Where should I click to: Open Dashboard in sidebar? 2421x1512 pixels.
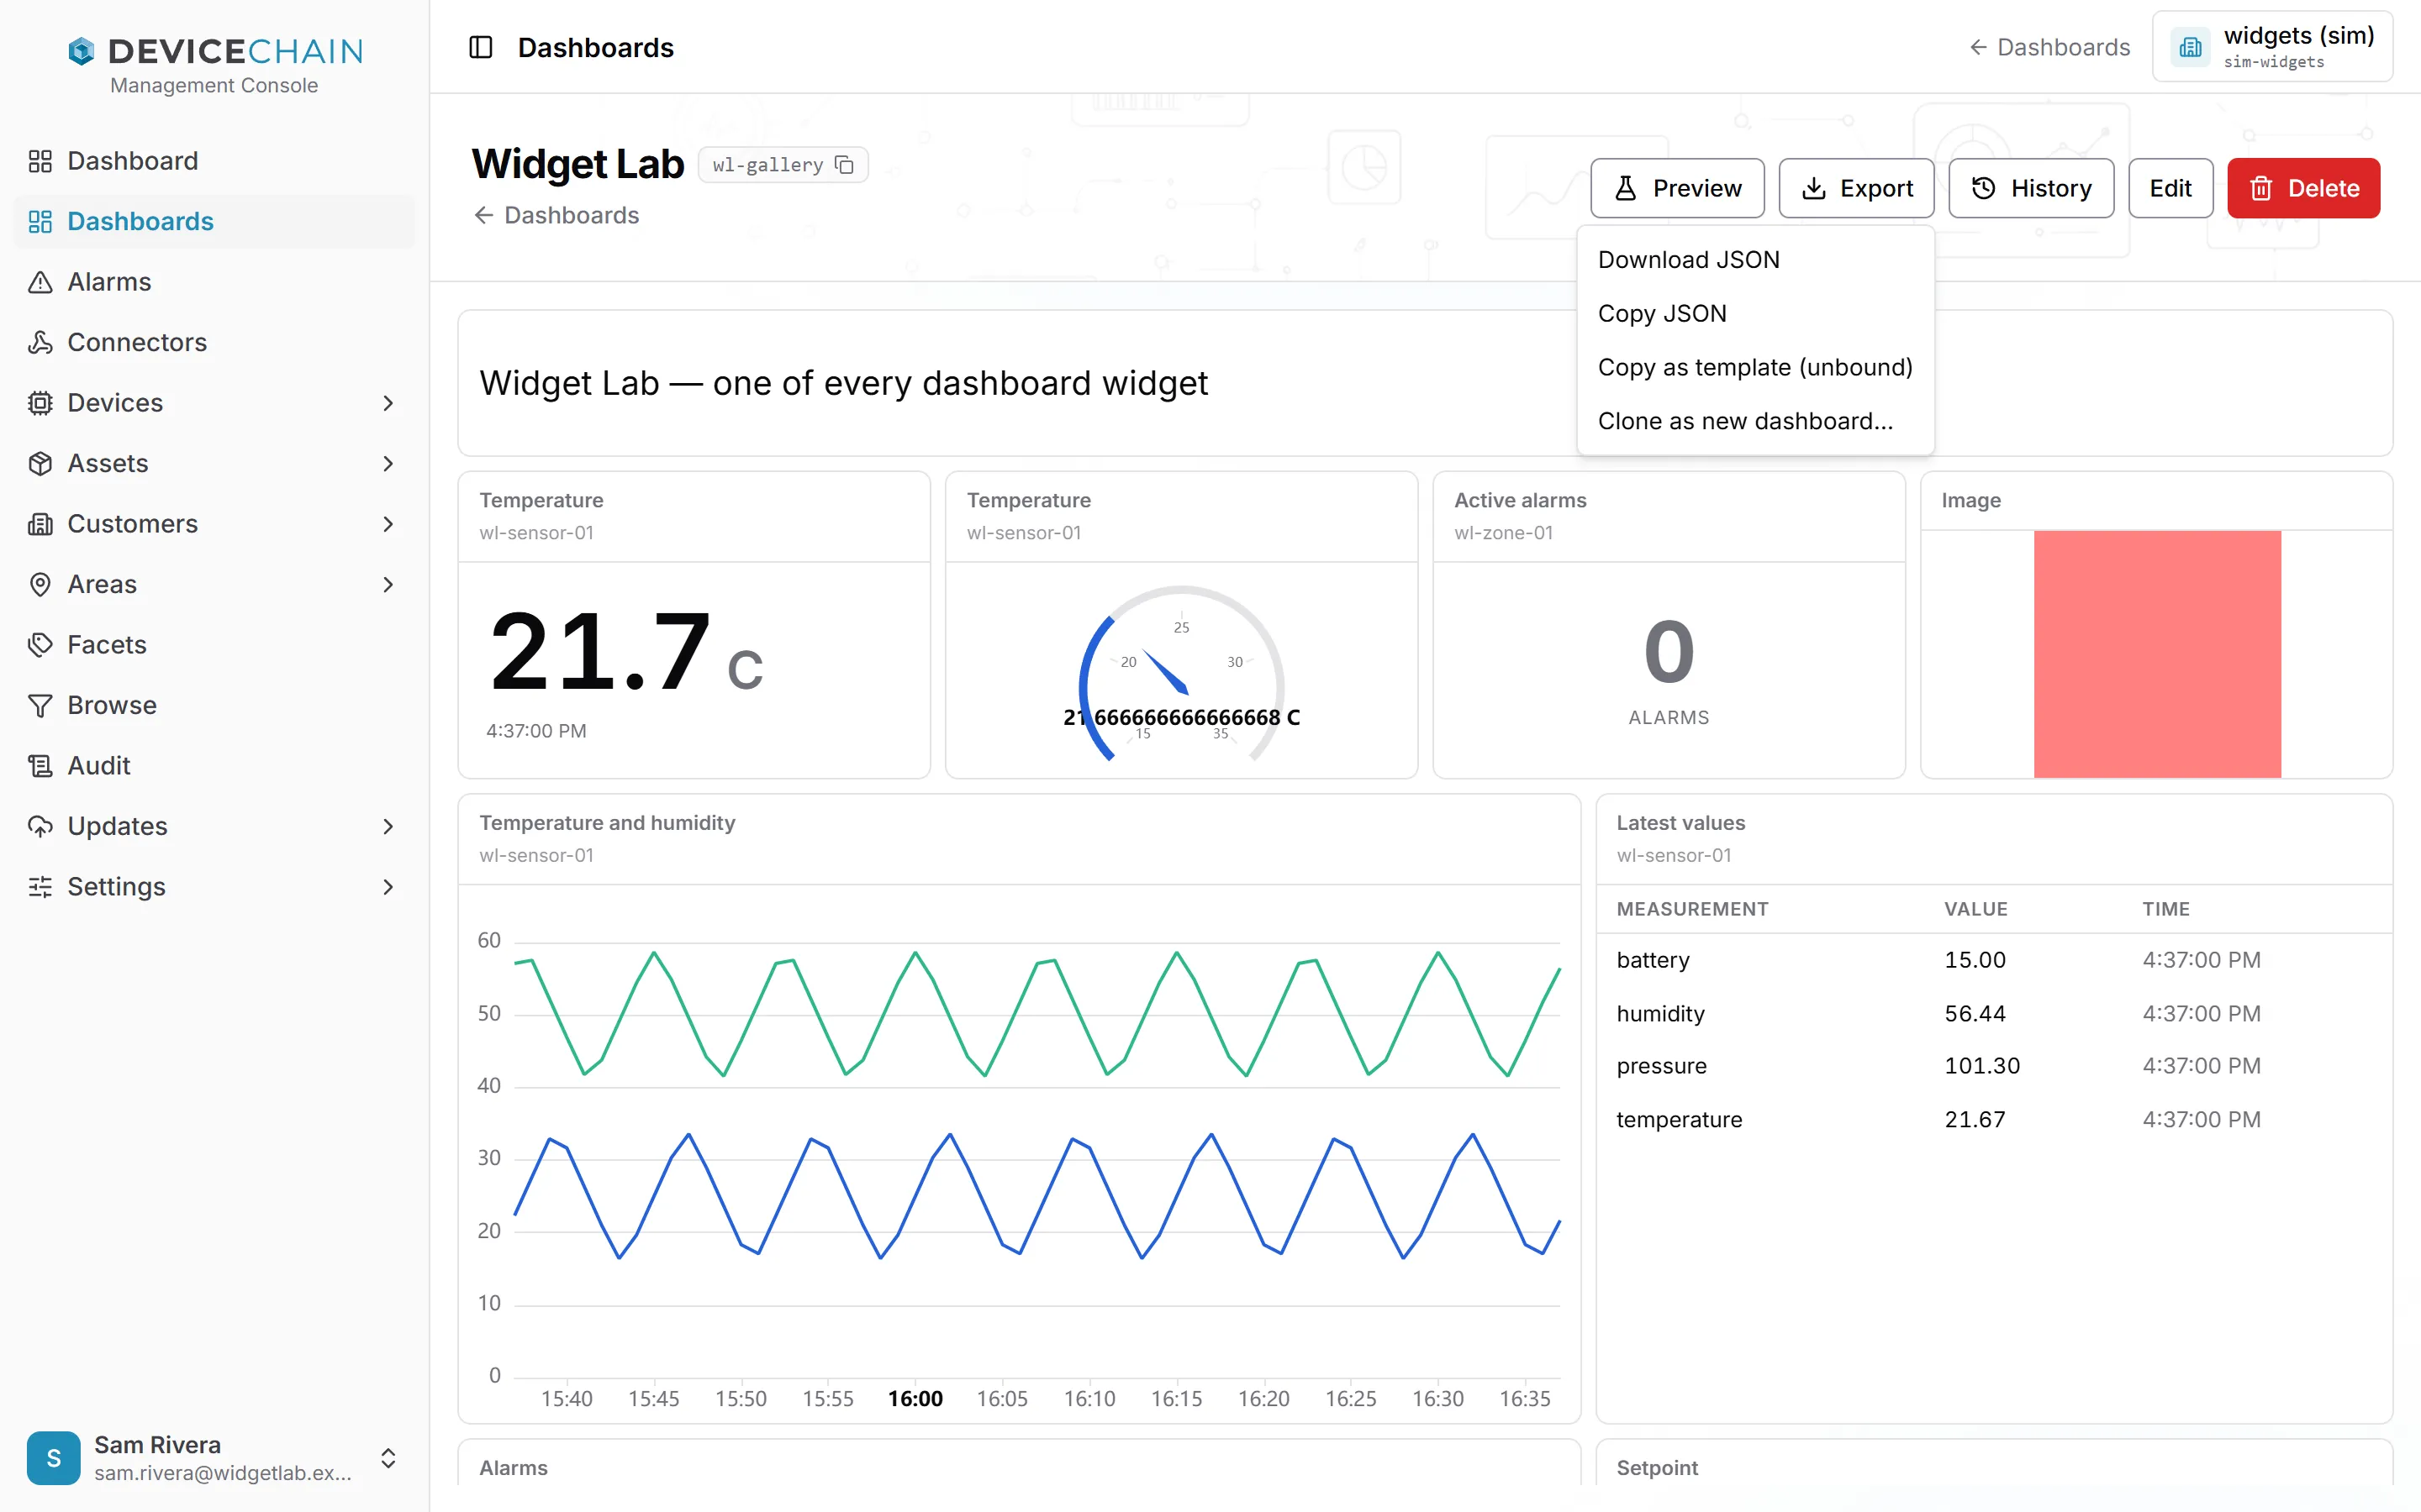214,161
